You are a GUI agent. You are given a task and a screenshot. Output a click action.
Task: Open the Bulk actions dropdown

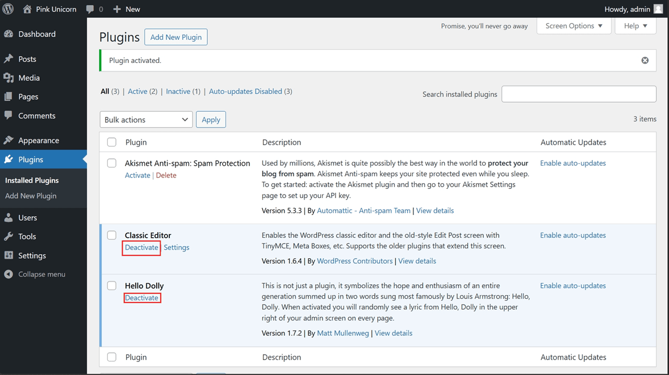(x=146, y=119)
